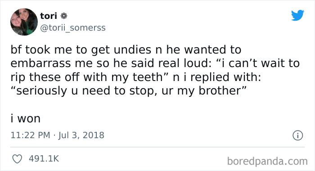Click the display name tori
The height and width of the screenshot is (171, 315).
(49, 16)
